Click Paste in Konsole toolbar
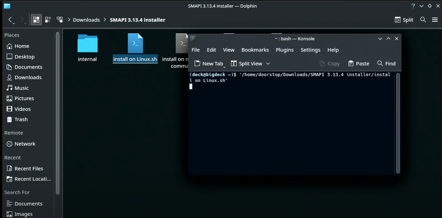Screen dimensions: 442x218 tap(359, 64)
